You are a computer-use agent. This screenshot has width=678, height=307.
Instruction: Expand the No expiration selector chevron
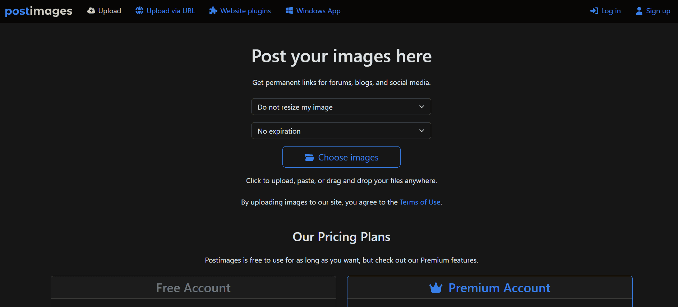[x=421, y=130]
